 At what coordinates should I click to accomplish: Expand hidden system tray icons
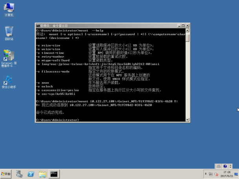(x=206, y=174)
